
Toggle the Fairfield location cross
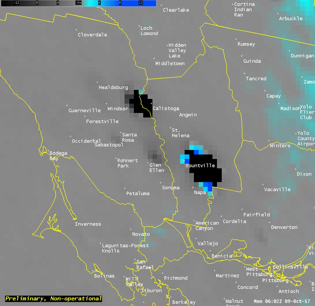tap(242, 209)
